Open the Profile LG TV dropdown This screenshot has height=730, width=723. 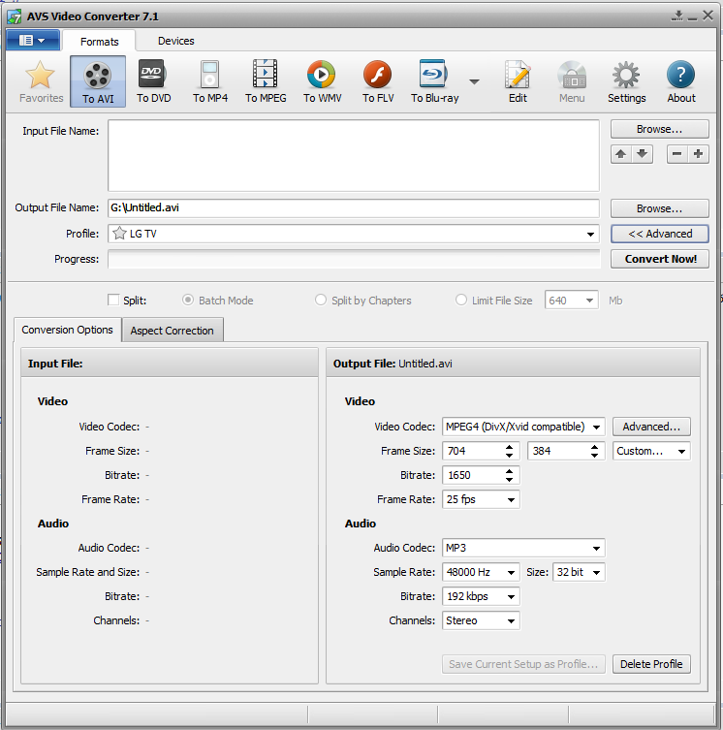(590, 234)
